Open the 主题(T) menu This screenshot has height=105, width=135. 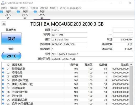click(x=34, y=8)
